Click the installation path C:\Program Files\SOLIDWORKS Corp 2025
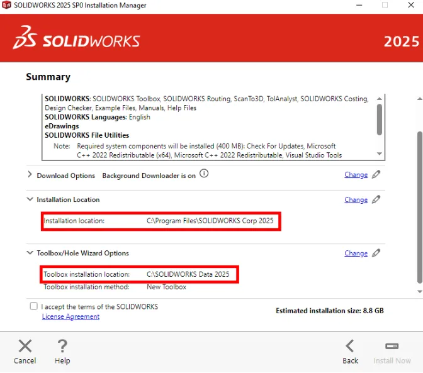 (x=210, y=221)
